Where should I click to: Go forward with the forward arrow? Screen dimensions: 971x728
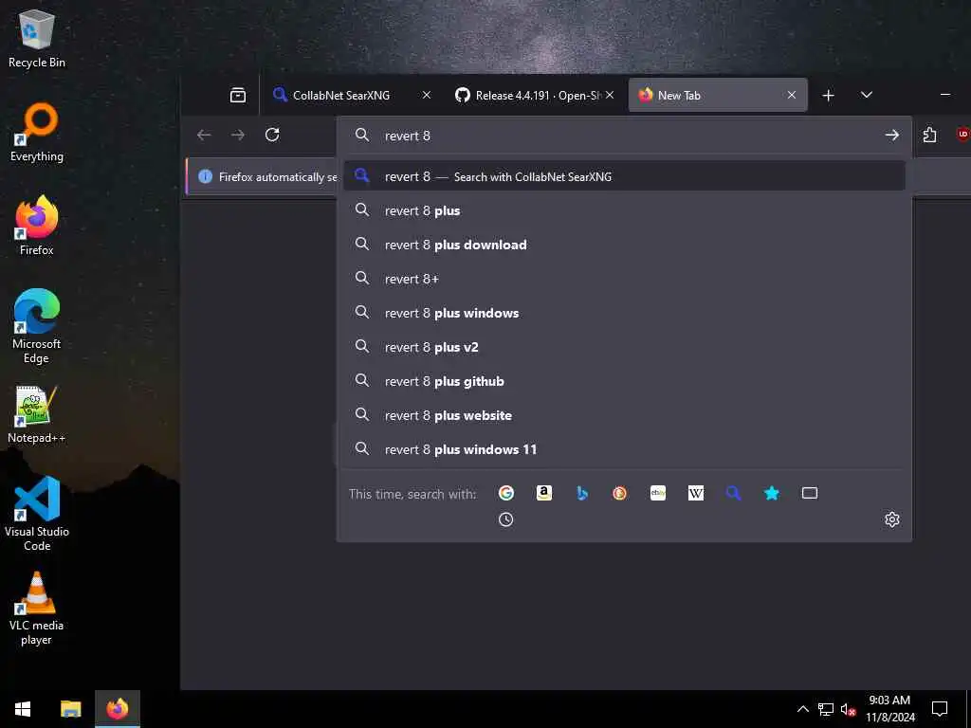tap(238, 135)
